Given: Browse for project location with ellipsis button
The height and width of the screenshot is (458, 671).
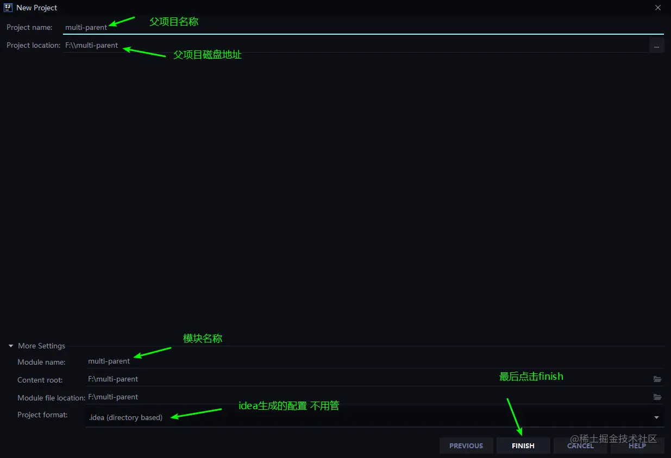Looking at the screenshot, I should (x=656, y=46).
